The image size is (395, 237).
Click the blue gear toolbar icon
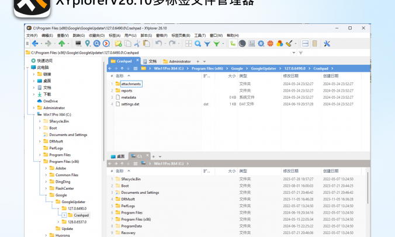tap(261, 44)
